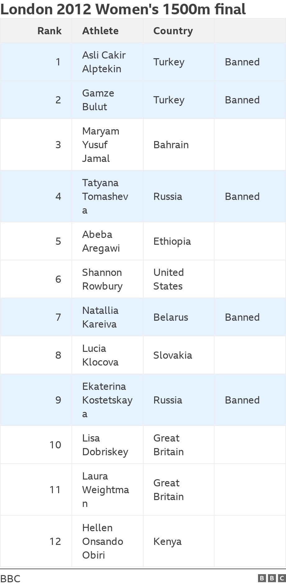This screenshot has width=286, height=586.
Task: Select Tatyana Tomasheva athlete cell
Action: (108, 196)
